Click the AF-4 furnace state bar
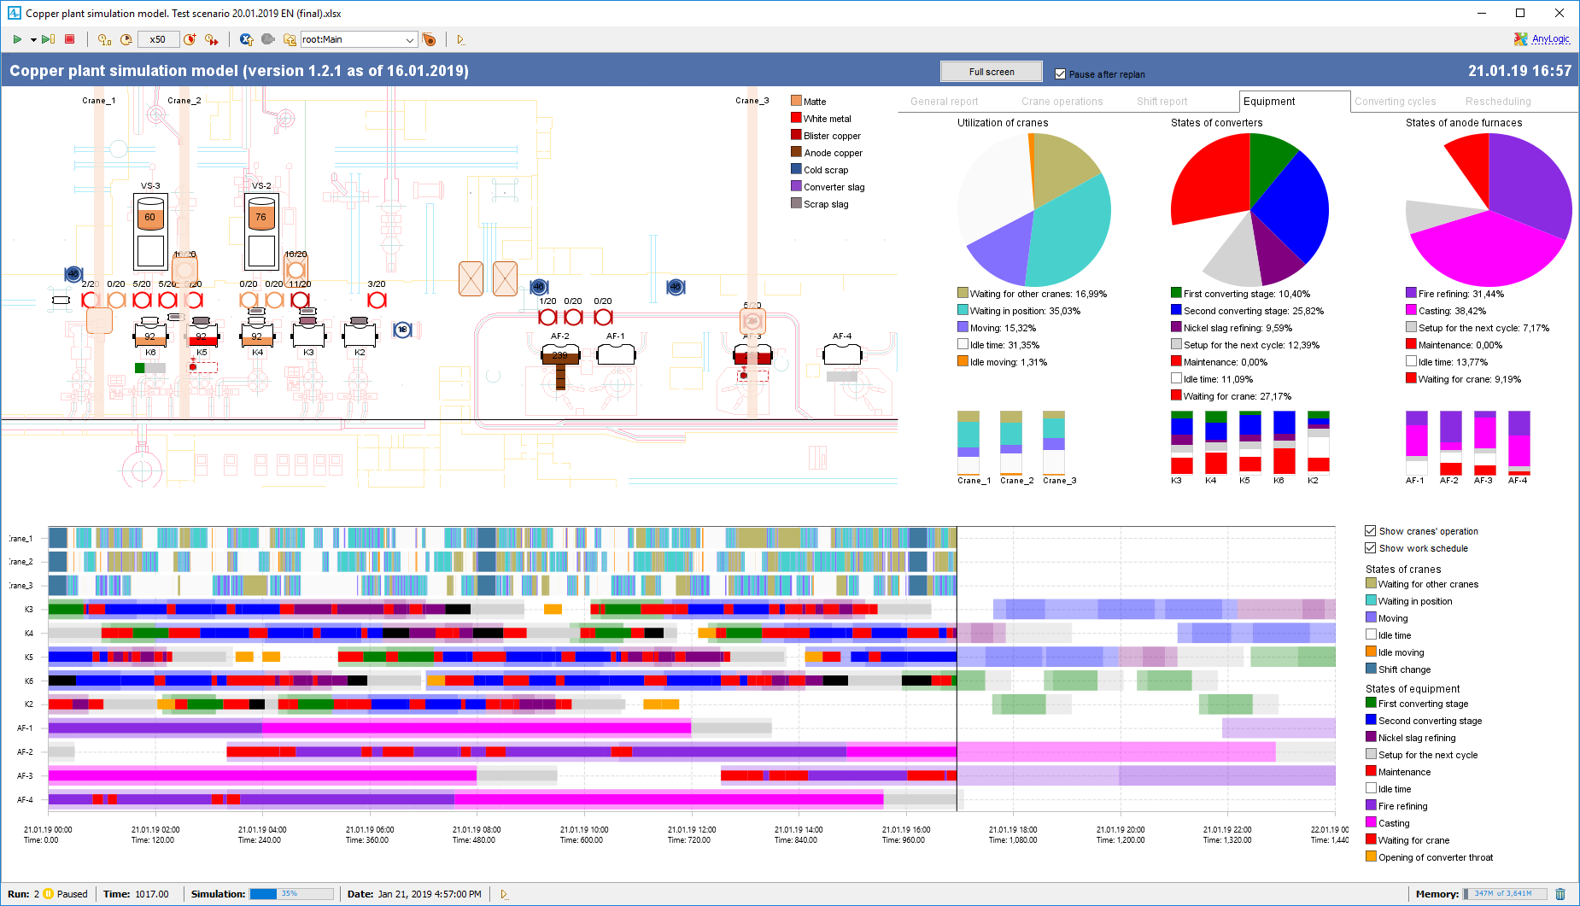This screenshot has height=906, width=1580. [1519, 442]
